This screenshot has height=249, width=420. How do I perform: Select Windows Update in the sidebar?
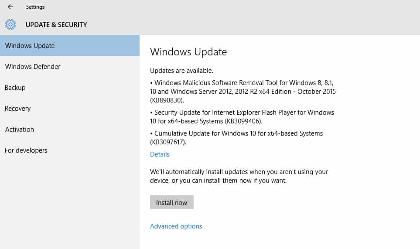click(x=30, y=46)
